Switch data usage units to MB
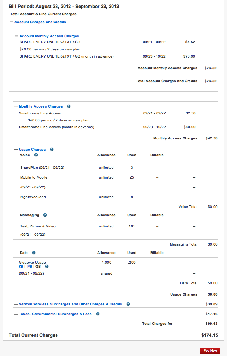 (30, 267)
